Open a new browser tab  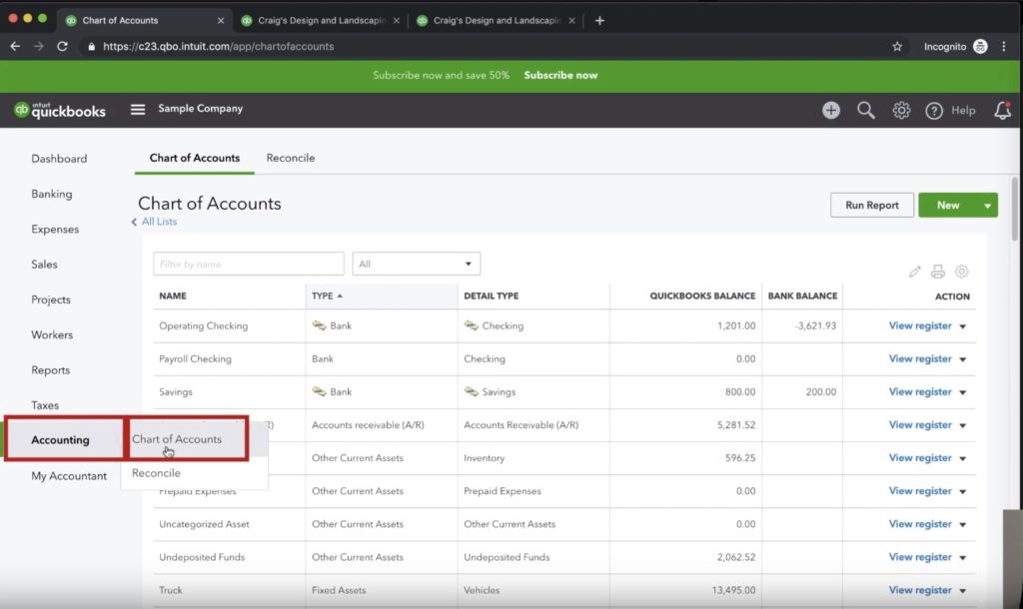599,20
